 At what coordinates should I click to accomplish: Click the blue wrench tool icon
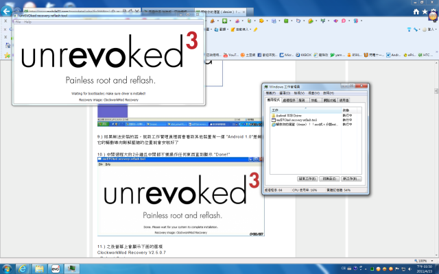(x=416, y=29)
